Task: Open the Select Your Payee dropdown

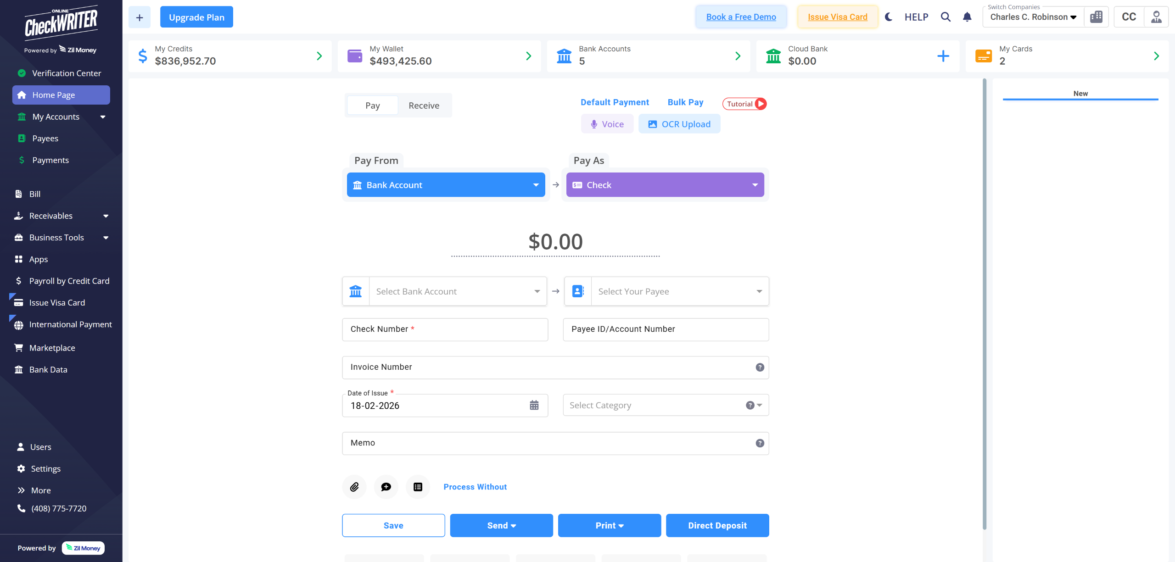Action: 666,291
